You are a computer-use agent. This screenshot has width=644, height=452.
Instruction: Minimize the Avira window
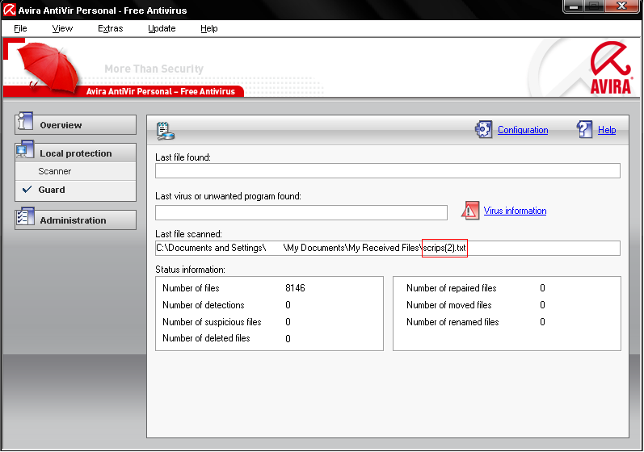[575, 6]
